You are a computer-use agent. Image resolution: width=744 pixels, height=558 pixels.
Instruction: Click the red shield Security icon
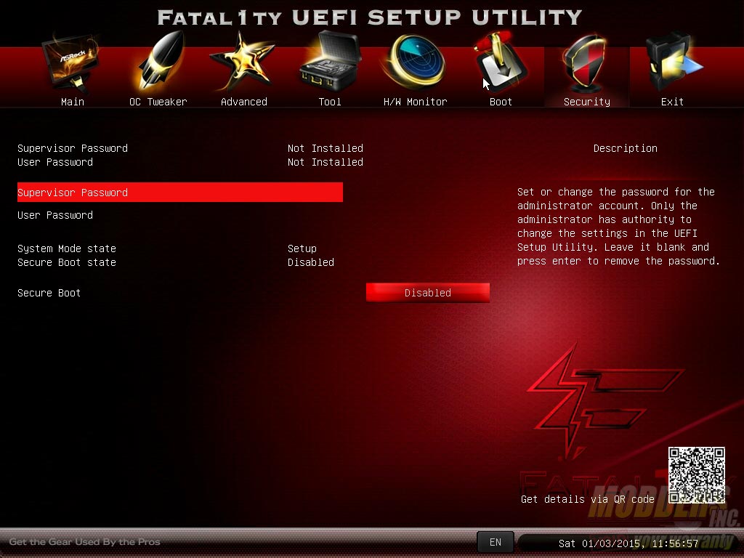click(x=586, y=62)
